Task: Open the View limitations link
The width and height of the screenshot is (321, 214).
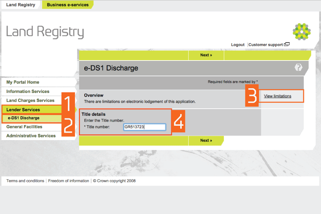Action: (x=278, y=96)
